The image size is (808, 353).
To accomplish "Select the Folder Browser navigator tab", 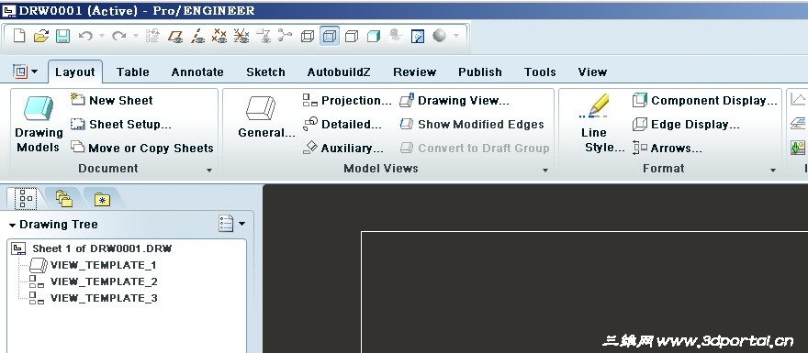I will [x=63, y=199].
